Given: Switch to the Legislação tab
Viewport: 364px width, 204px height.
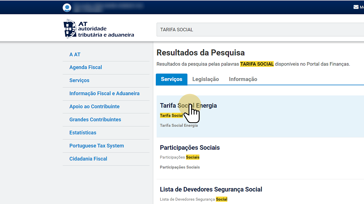Looking at the screenshot, I should [205, 79].
